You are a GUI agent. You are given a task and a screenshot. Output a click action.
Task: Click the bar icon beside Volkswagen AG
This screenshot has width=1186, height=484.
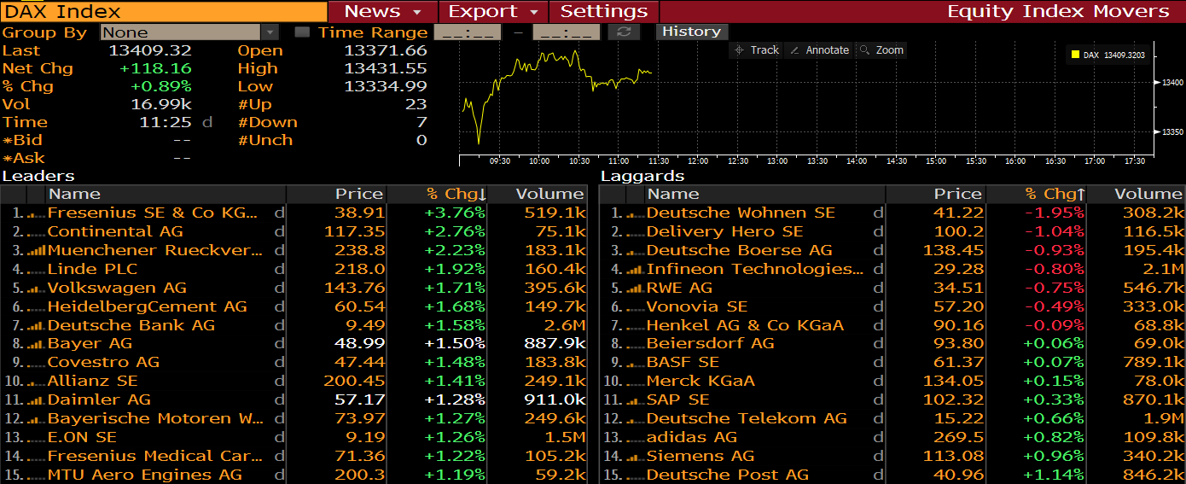(37, 289)
